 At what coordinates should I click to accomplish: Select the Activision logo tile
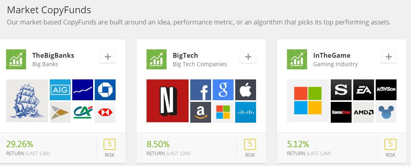386,90
